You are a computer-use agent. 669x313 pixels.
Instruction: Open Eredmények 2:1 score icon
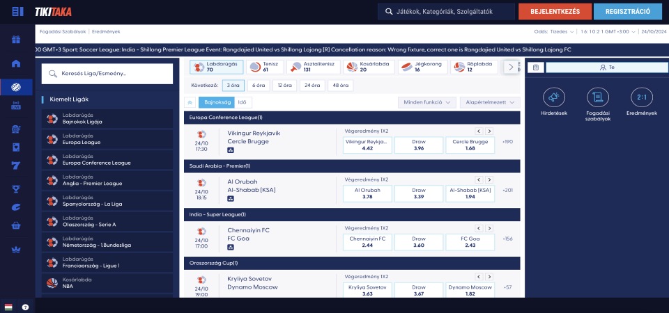coord(642,97)
